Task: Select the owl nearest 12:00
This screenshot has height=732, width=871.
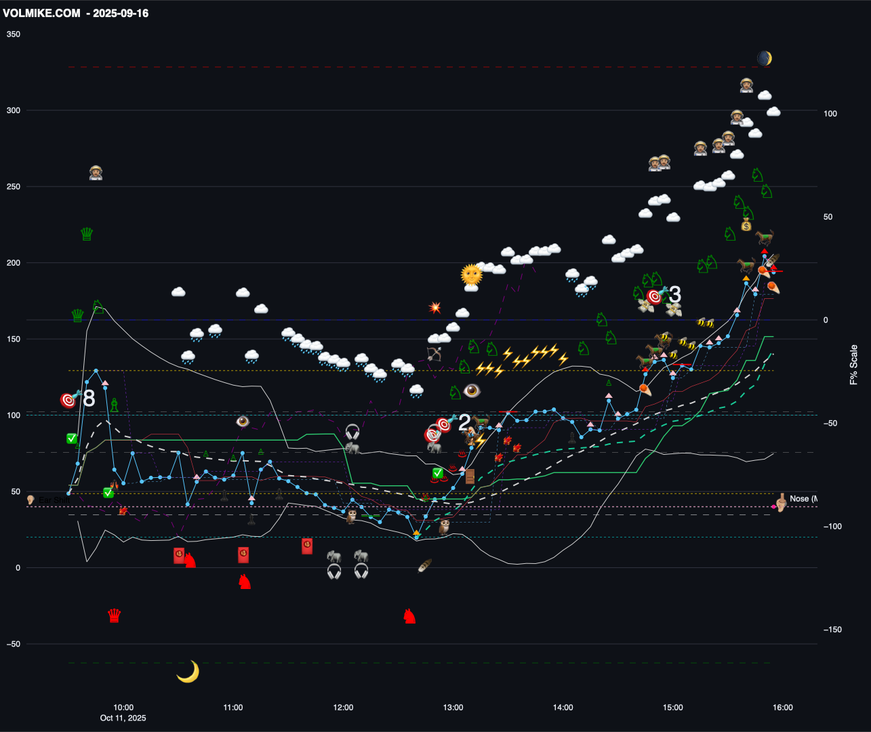Action: tap(351, 517)
